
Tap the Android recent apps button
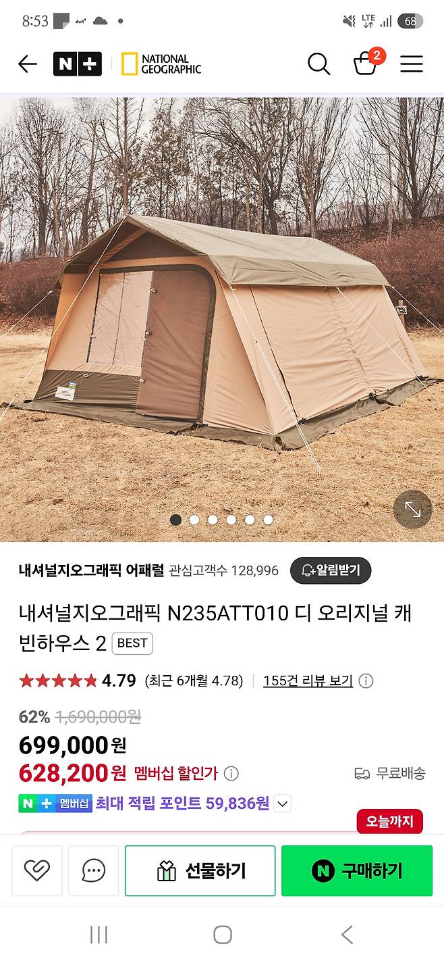click(x=99, y=935)
